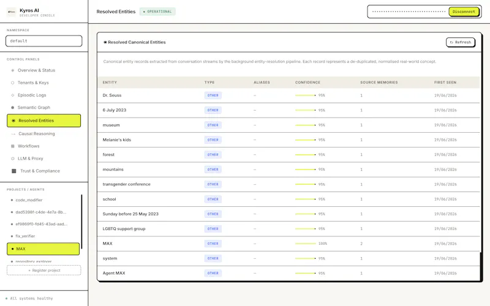This screenshot has width=490, height=306.
Task: Click the icon beside Resolved Canonical Entities
Action: 105,42
